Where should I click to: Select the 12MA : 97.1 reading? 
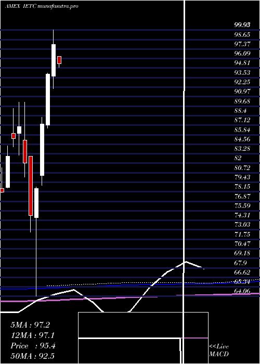tap(33, 335)
